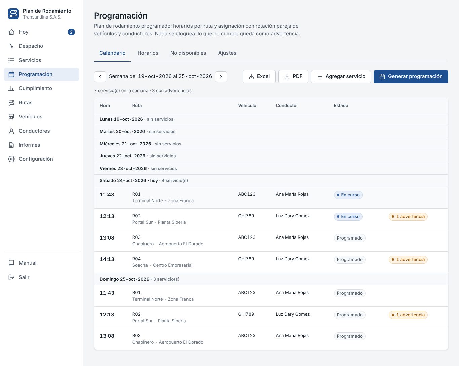The image size is (459, 366).
Task: Open Cumplimiento in the sidebar
Action: [x=41, y=88]
